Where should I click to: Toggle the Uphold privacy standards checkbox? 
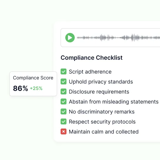[64, 81]
